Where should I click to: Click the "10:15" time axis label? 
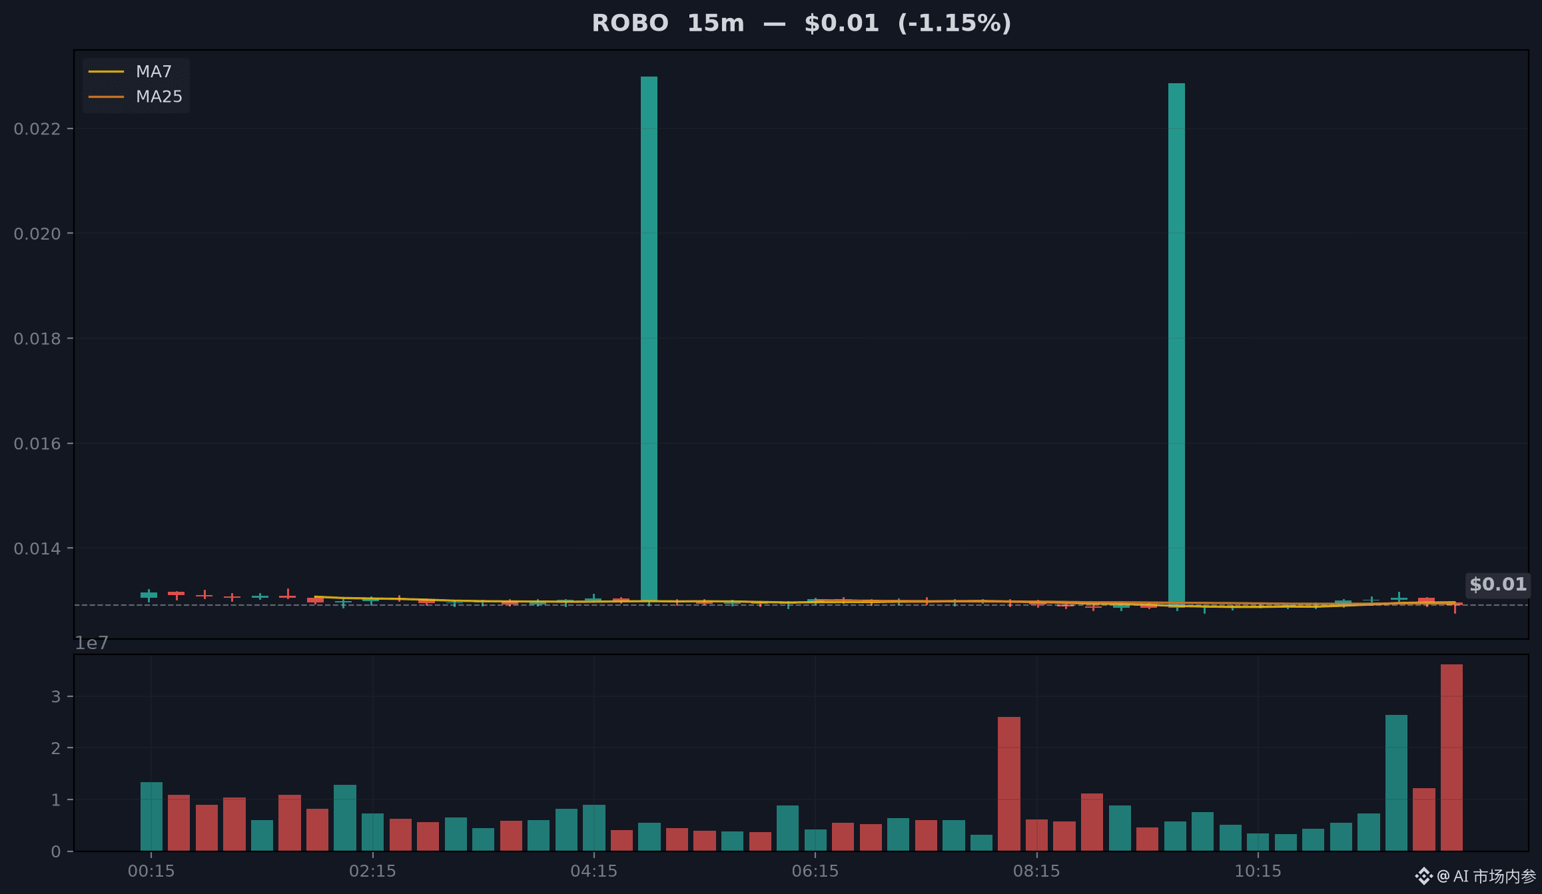[1258, 871]
